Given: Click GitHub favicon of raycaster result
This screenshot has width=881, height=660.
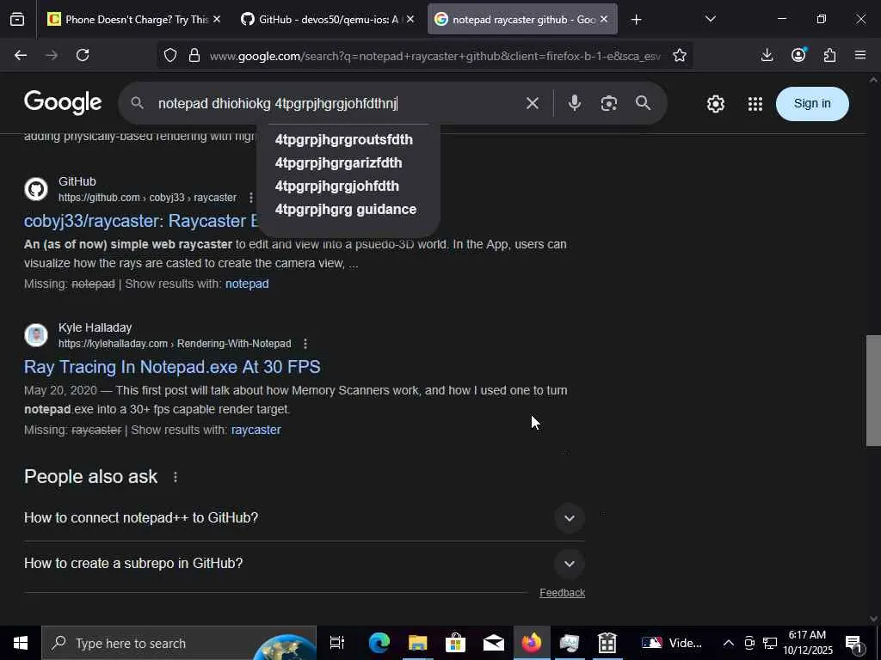Looking at the screenshot, I should pos(36,189).
